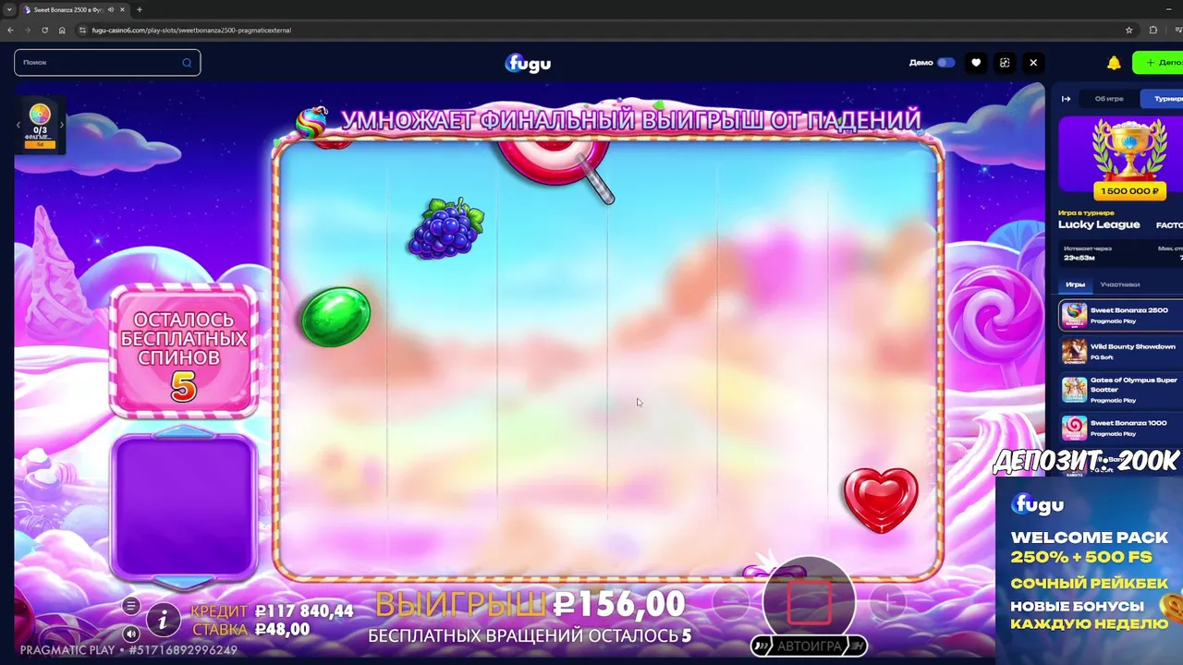
Task: Click the green Депозит button
Action: (x=1158, y=63)
